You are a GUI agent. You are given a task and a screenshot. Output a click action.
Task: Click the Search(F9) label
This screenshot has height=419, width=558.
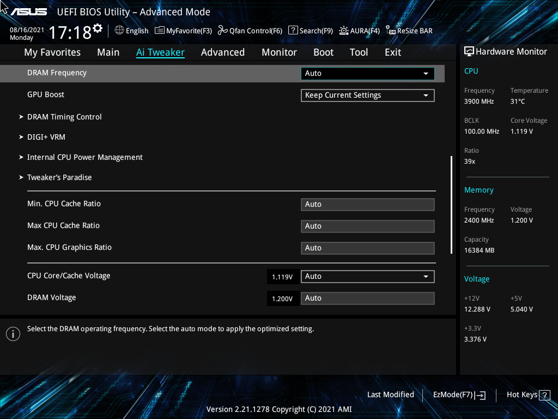(316, 31)
